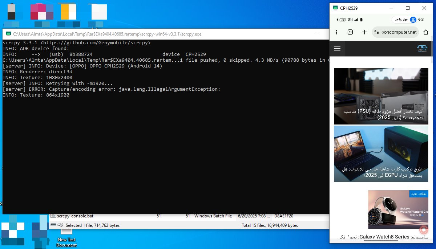The width and height of the screenshot is (436, 249).
Task: Click the scrcpy console title bar icon
Action: [8, 34]
